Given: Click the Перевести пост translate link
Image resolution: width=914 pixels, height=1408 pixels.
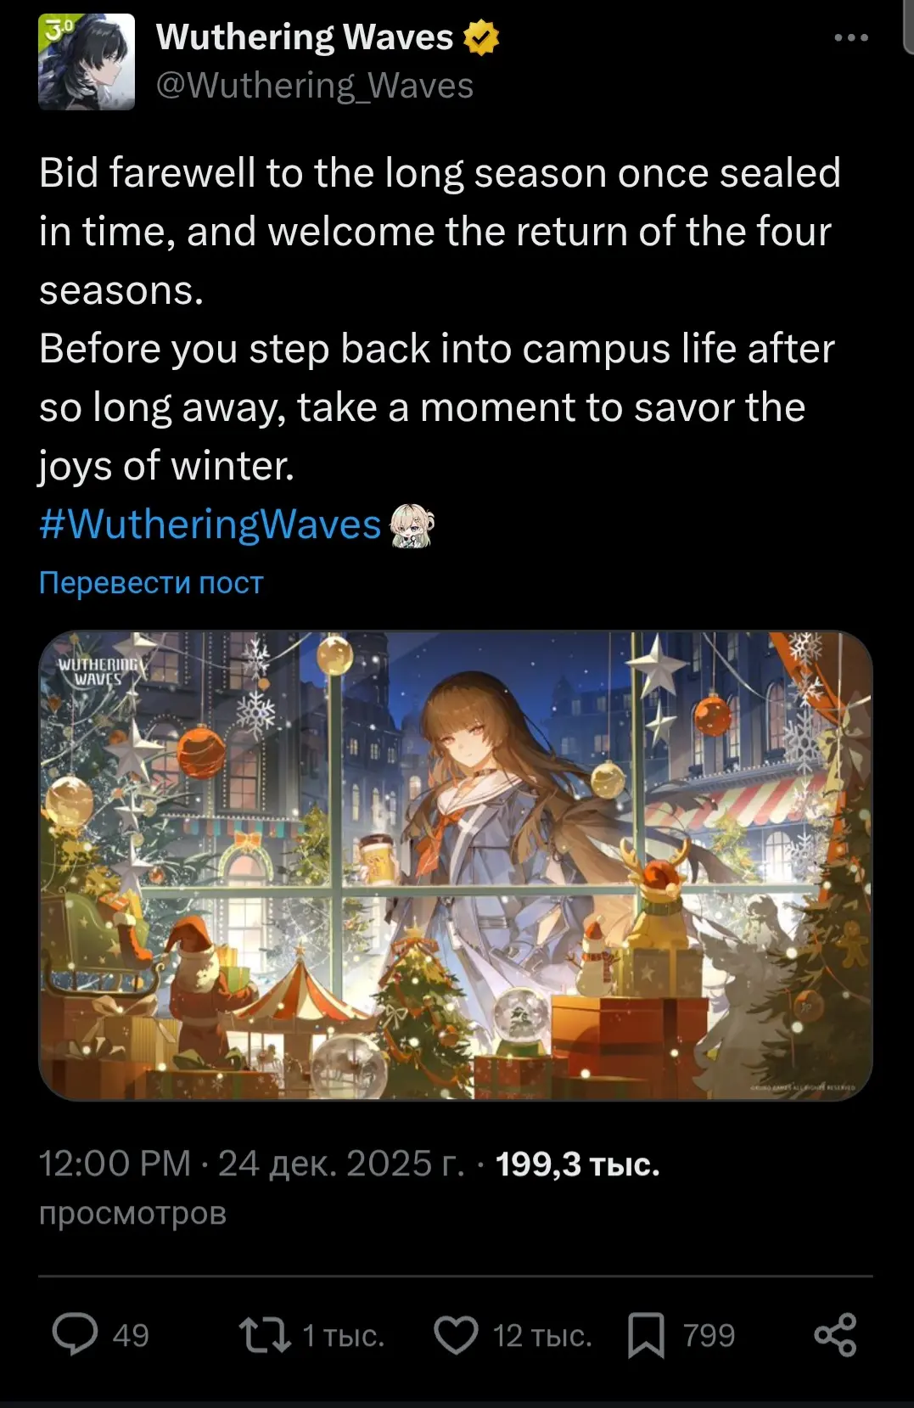Looking at the screenshot, I should [151, 583].
